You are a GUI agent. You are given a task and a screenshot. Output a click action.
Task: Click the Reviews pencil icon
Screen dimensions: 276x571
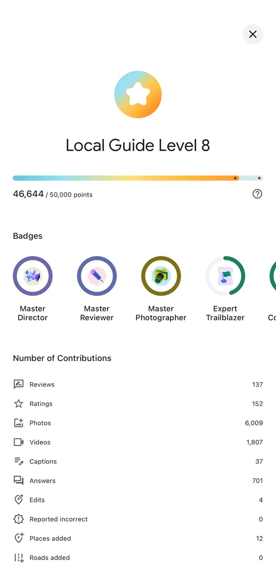tap(18, 384)
